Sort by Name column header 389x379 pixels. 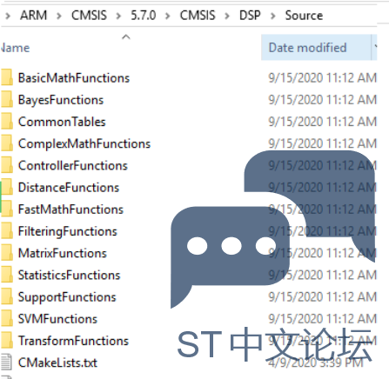coord(15,48)
